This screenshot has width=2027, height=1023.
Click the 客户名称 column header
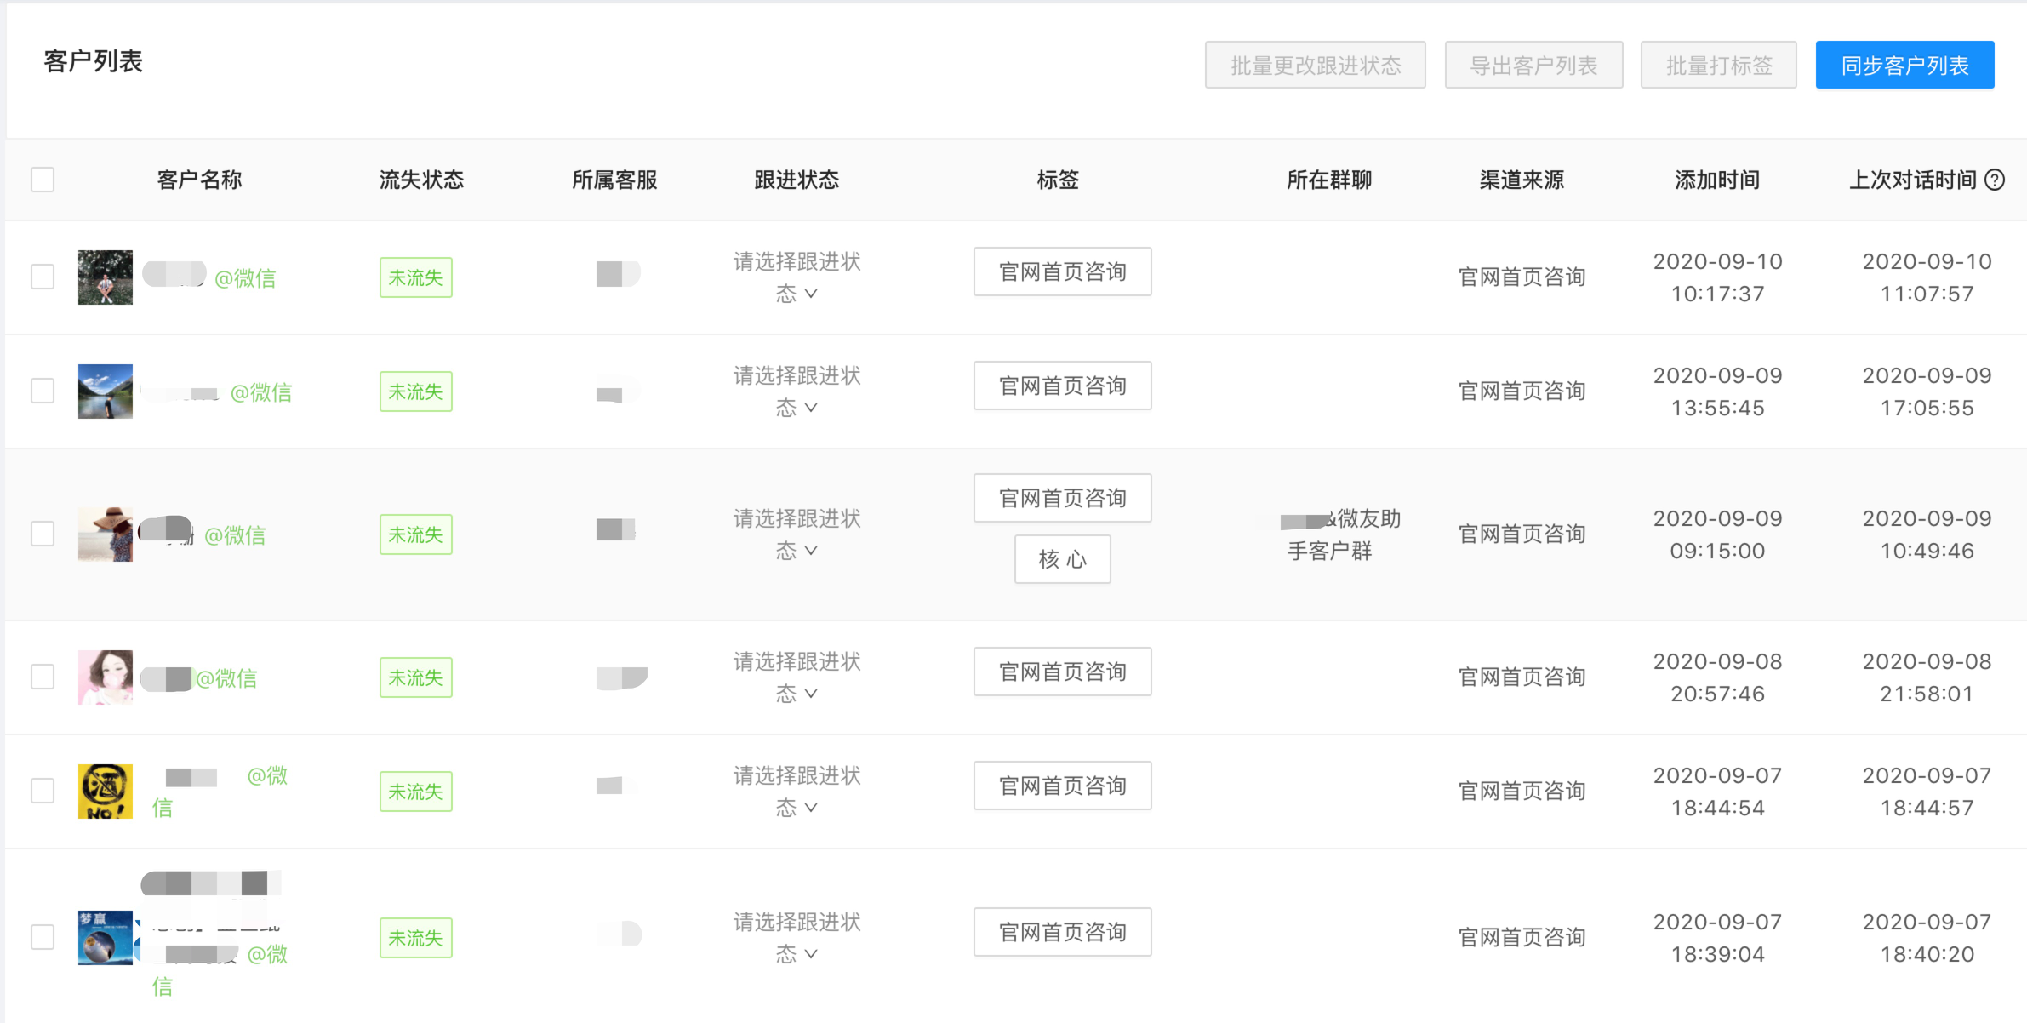[199, 180]
